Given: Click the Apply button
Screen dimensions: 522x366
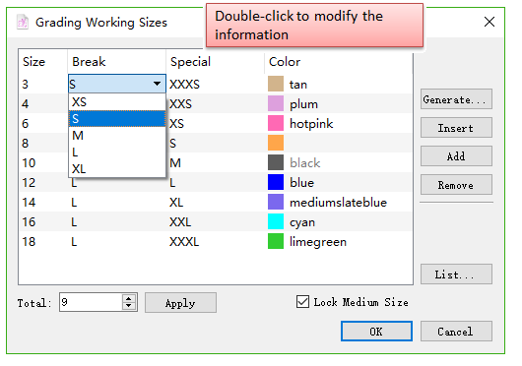Looking at the screenshot, I should [x=180, y=303].
